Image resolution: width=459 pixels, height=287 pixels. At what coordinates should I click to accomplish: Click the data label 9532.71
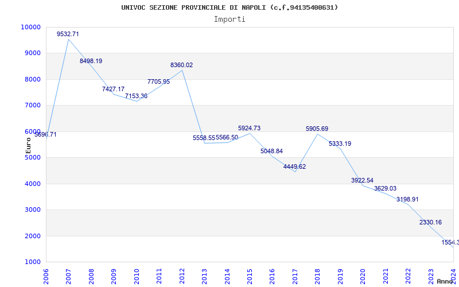point(68,34)
